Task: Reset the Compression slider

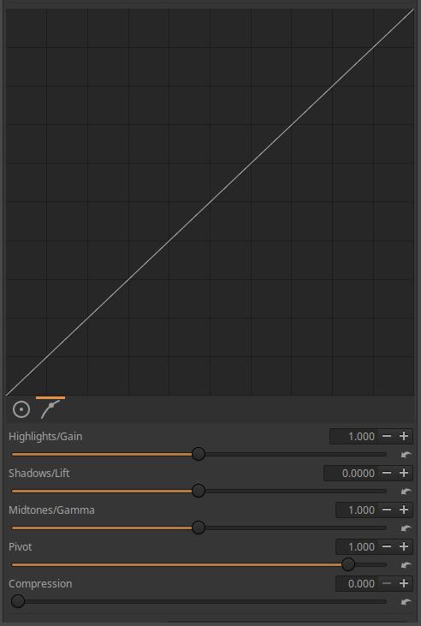Action: click(x=406, y=602)
